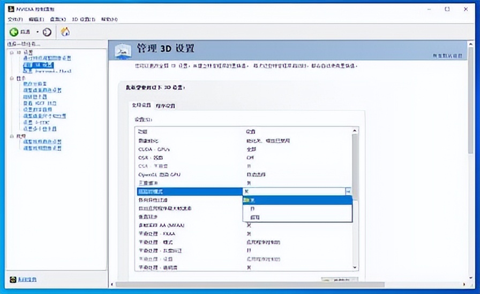The width and height of the screenshot is (480, 294).
Task: Open Adjust image settings with preview link
Action: point(47,58)
